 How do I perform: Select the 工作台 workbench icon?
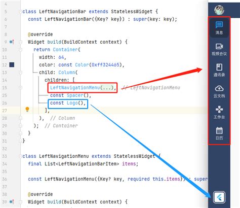[219, 113]
